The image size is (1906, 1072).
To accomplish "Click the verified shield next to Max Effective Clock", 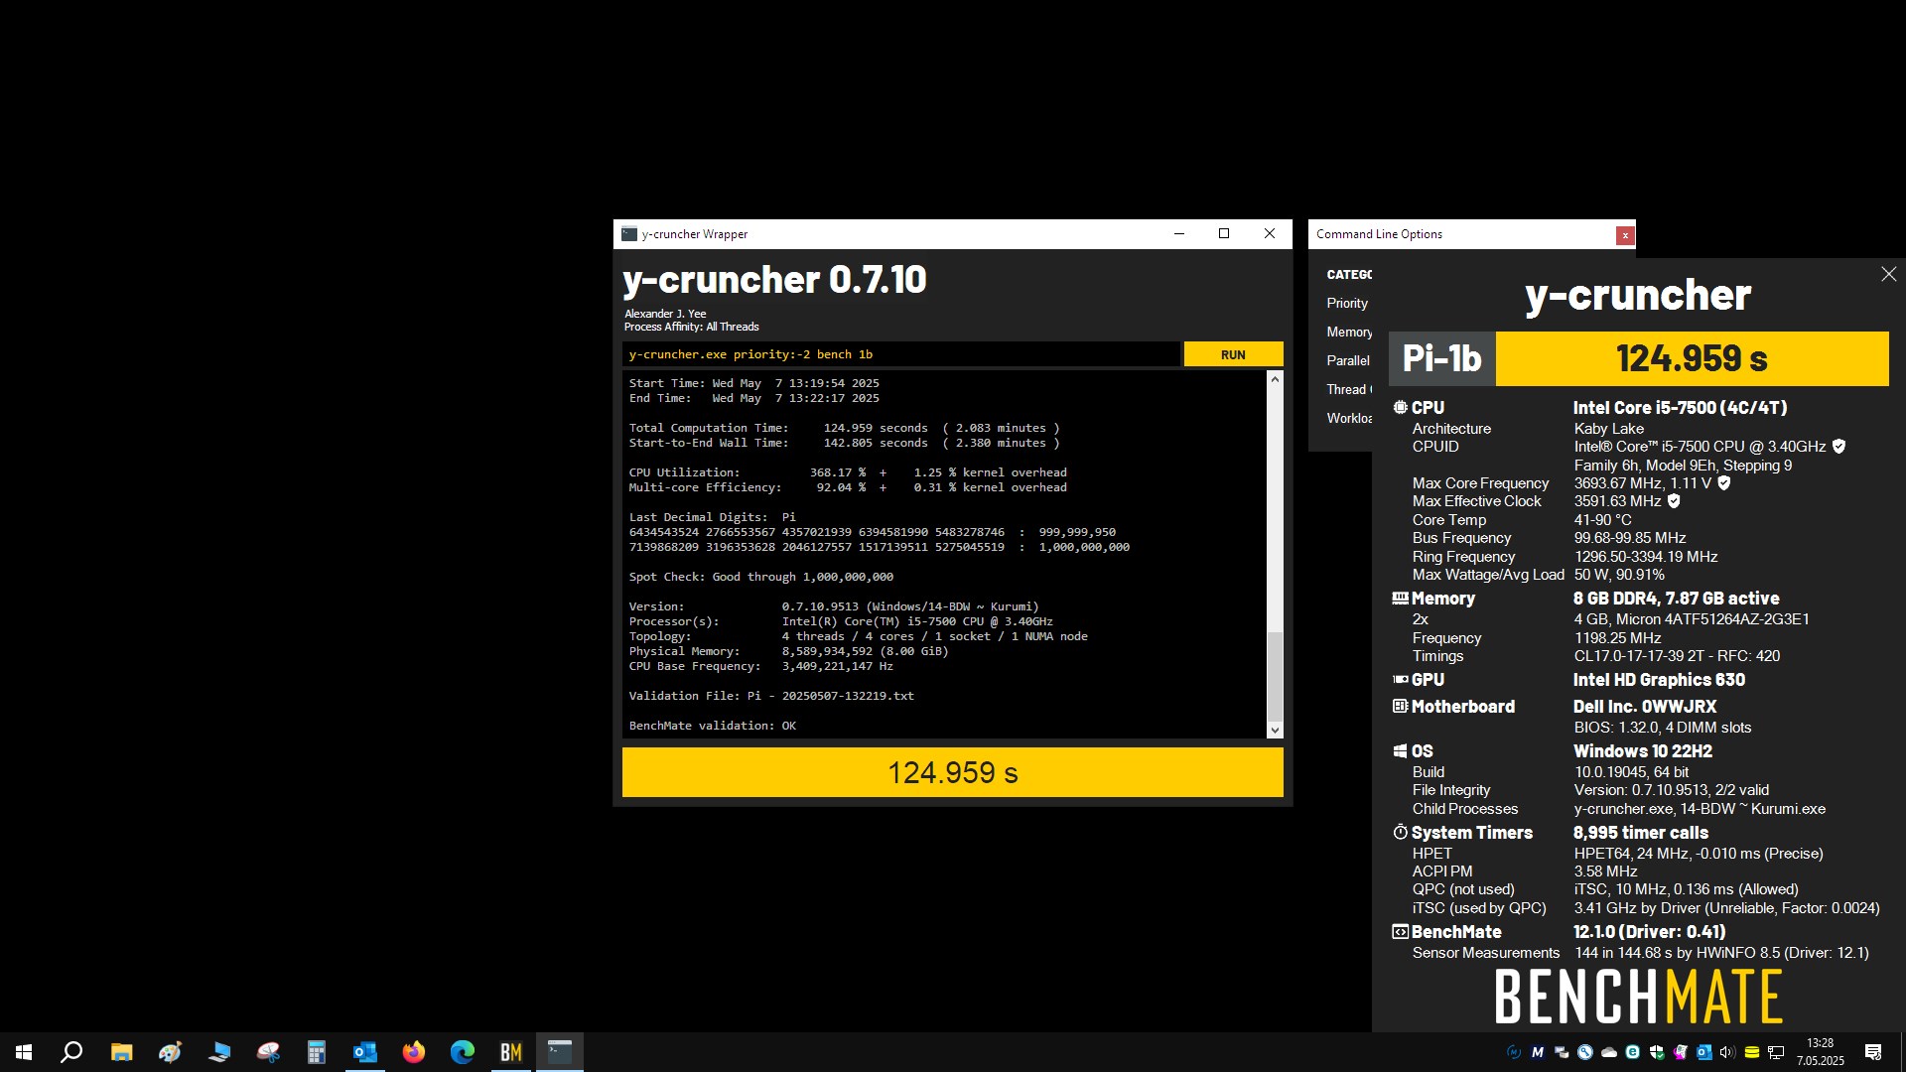I will pyautogui.click(x=1674, y=501).
